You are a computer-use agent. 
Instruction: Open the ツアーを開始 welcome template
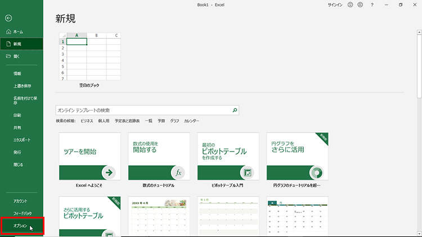click(90, 157)
